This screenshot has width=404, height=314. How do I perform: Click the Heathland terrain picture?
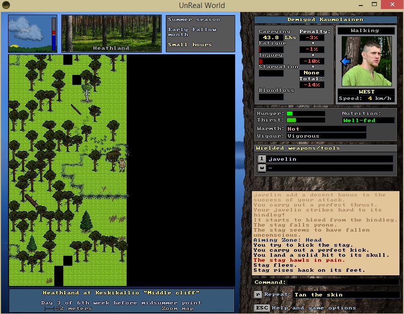112,34
